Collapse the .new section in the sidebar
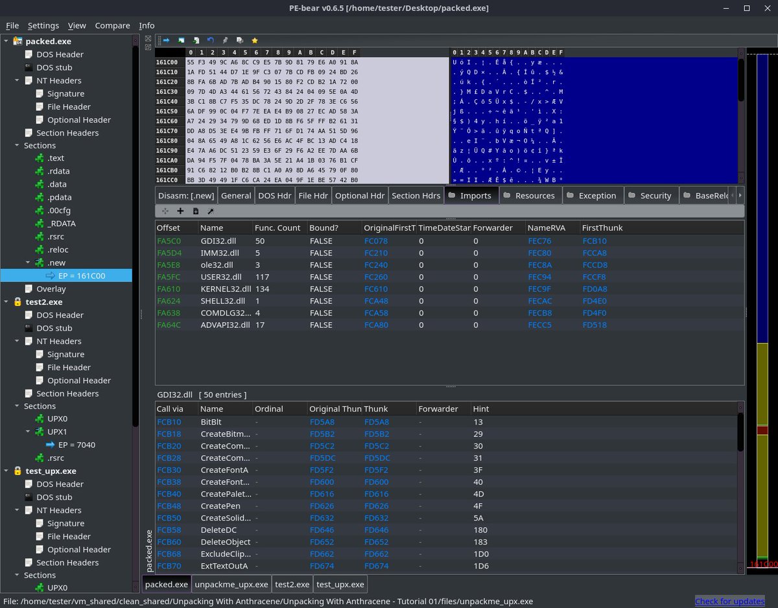 (29, 262)
